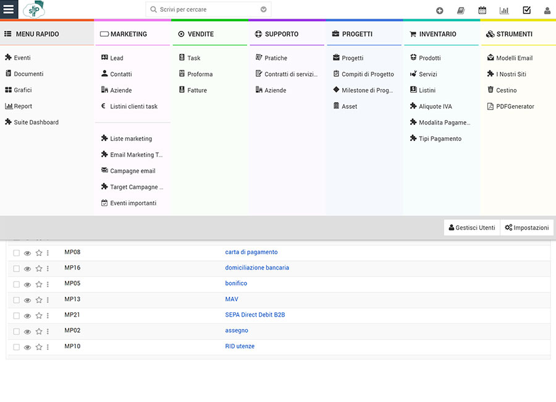Viewport: 556px width, 402px height.
Task: Open Impostazioni settings
Action: pos(527,227)
